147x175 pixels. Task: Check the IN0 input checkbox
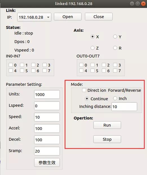pos(11,65)
